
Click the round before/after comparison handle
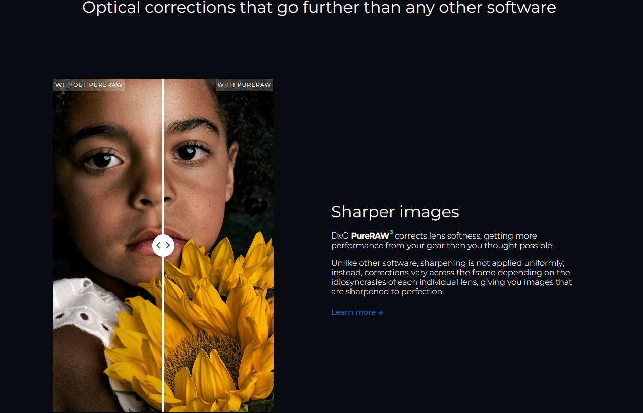click(163, 246)
